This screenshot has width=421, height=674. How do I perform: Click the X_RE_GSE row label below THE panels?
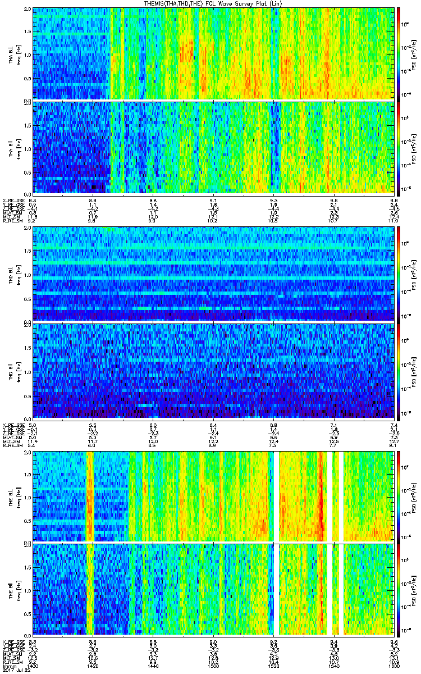(13, 641)
